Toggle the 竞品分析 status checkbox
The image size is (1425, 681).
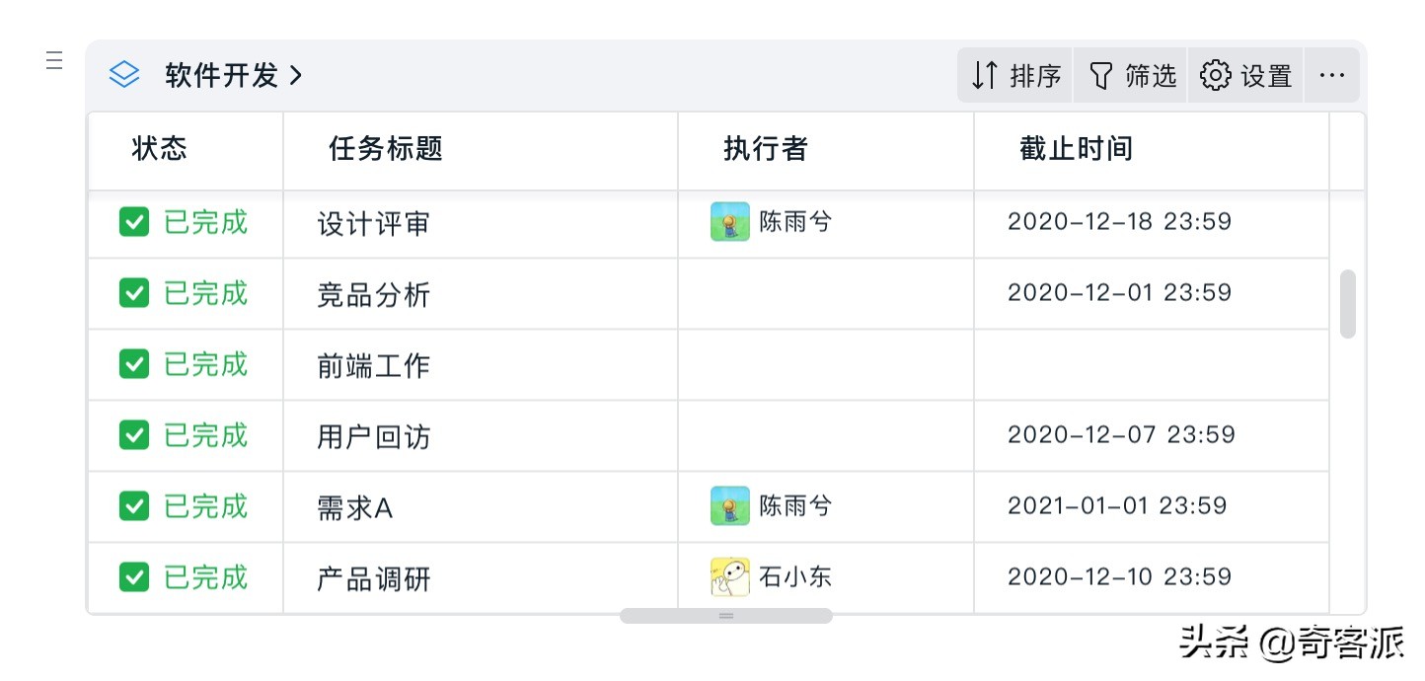134,293
